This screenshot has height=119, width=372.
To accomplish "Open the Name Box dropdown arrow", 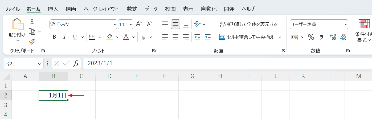I will tap(40, 64).
